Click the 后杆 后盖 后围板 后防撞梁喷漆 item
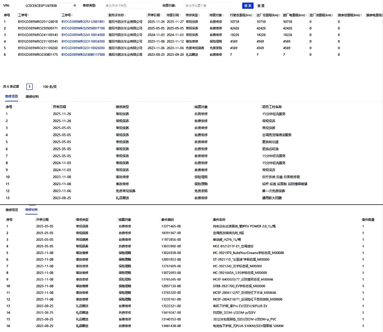The width and height of the screenshot is (383, 332). point(285,184)
